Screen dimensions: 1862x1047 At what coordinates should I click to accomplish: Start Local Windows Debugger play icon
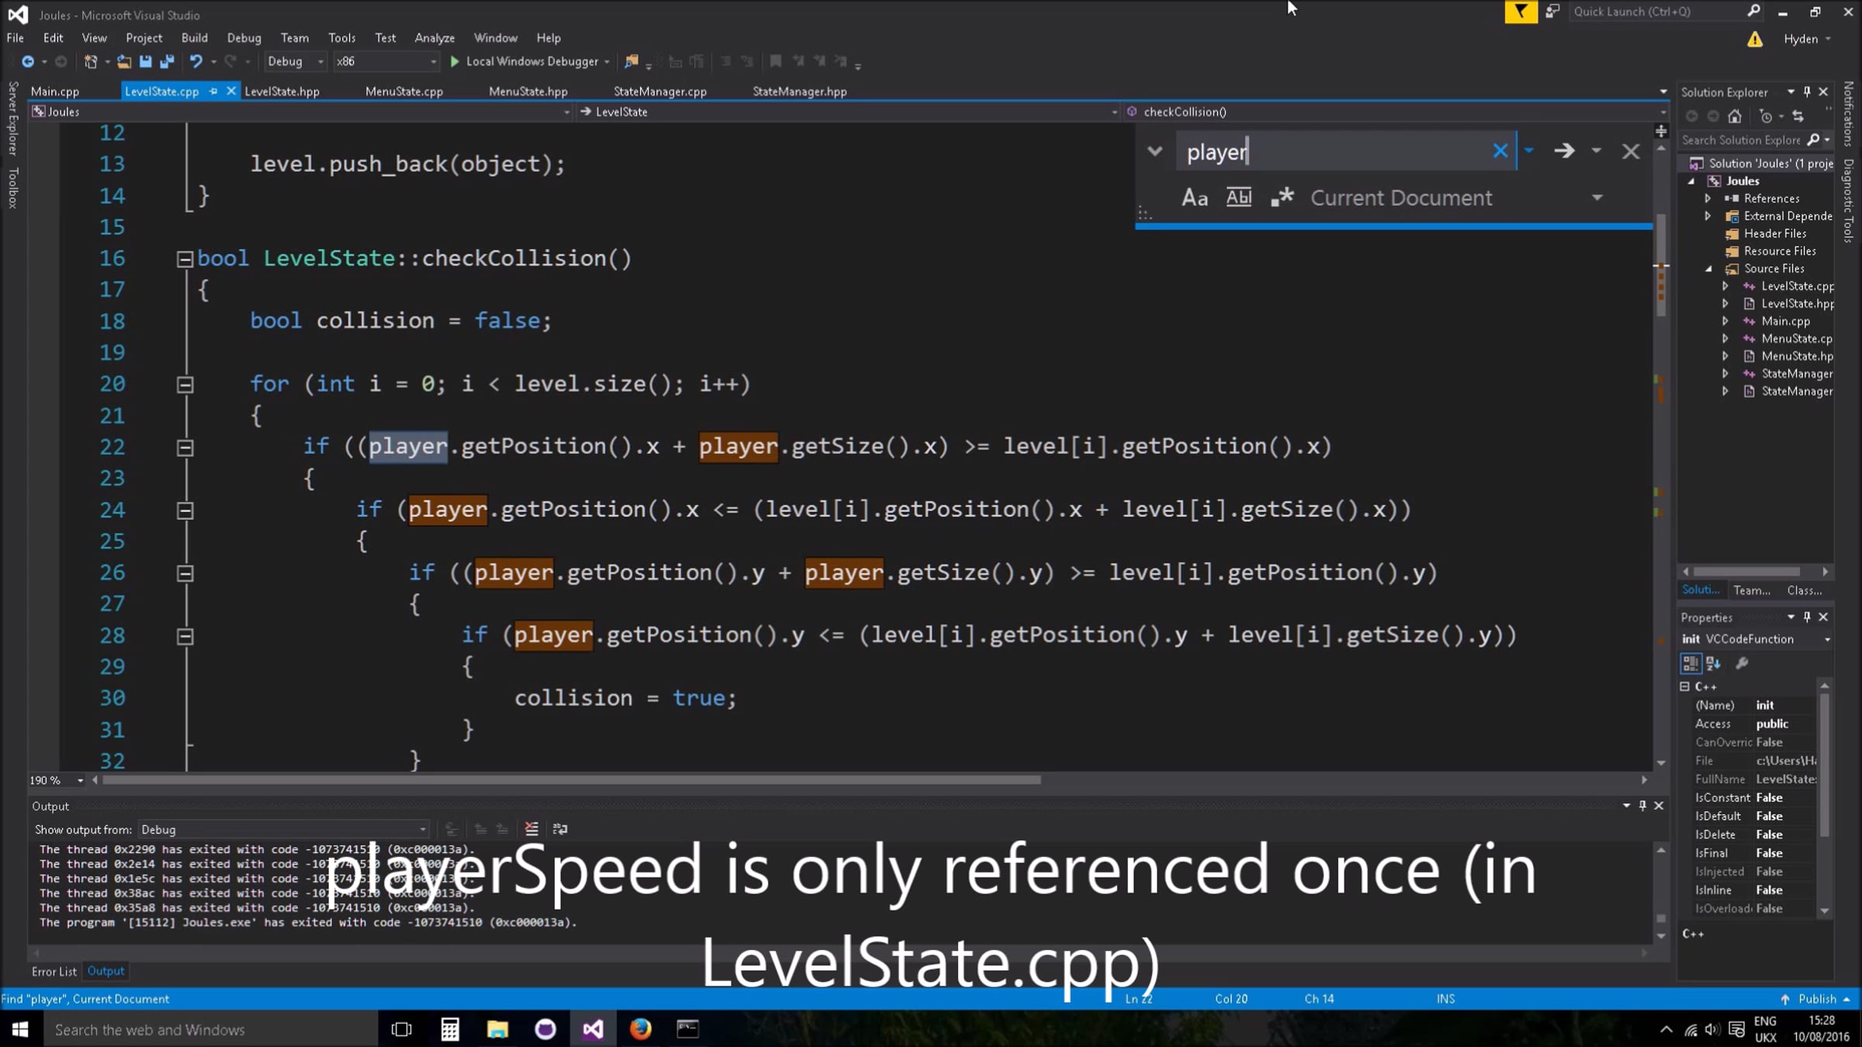coord(455,61)
